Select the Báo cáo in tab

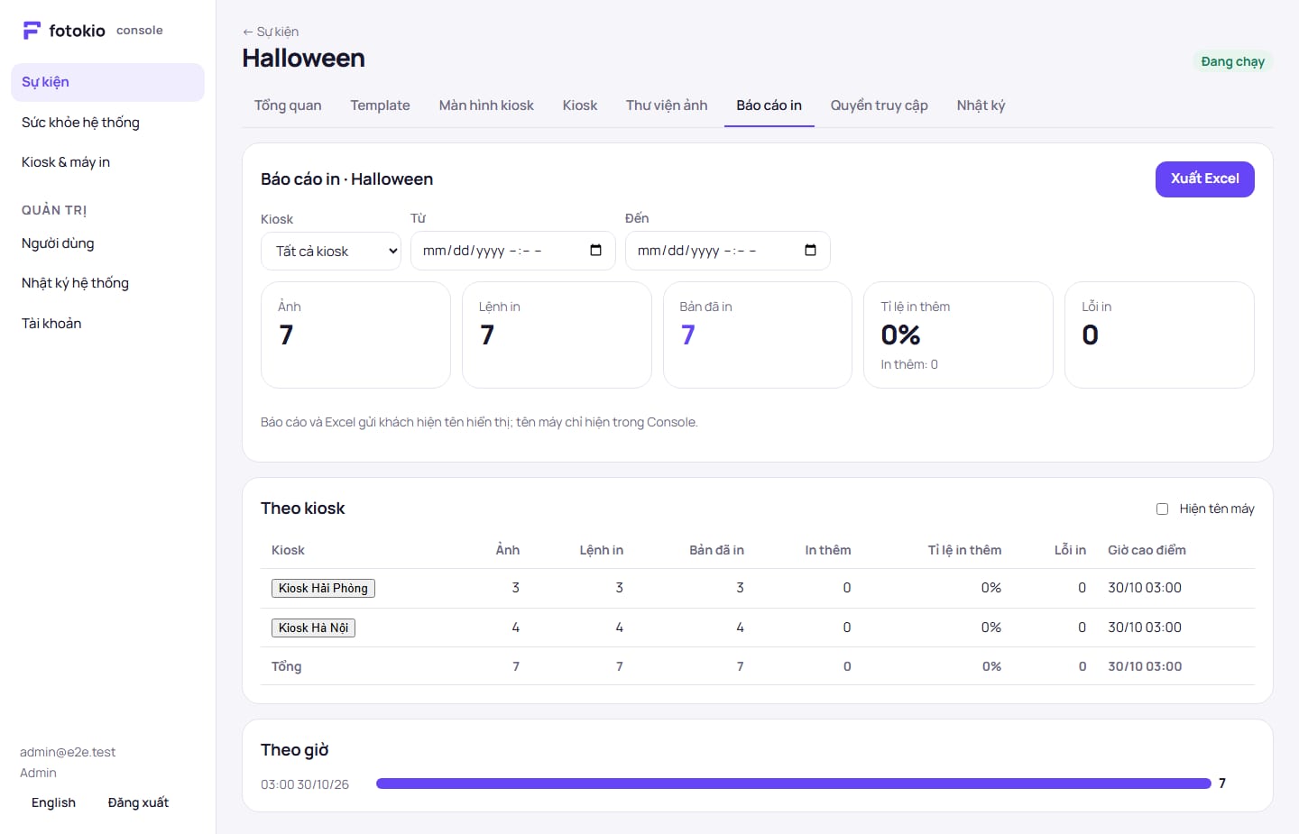(x=769, y=105)
